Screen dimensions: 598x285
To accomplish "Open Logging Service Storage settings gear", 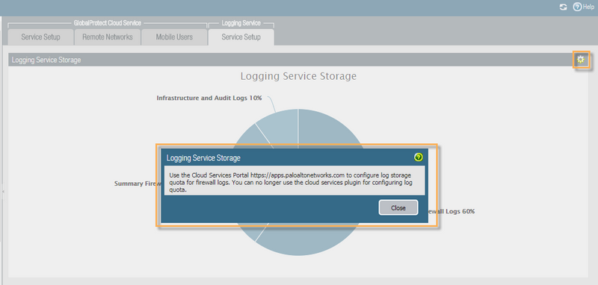I will [581, 60].
